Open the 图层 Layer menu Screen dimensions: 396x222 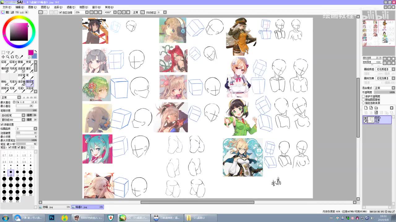[x=45, y=7]
